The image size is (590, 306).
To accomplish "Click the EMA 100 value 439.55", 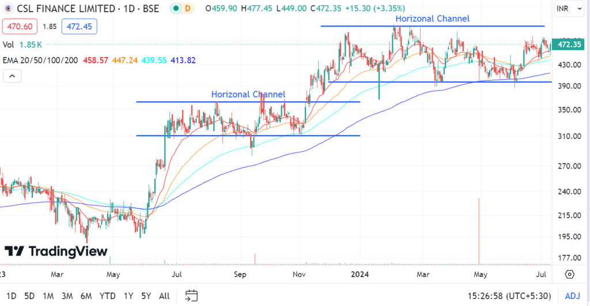I will (x=154, y=60).
